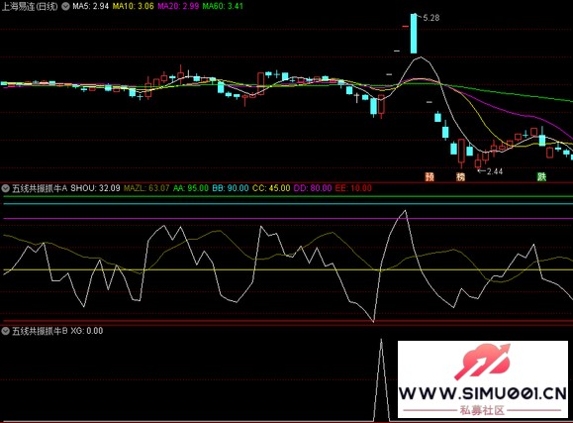Viewport: 573px width, 423px height.
Task: Click the SHOU: 32.09 indicator value
Action: (95, 188)
